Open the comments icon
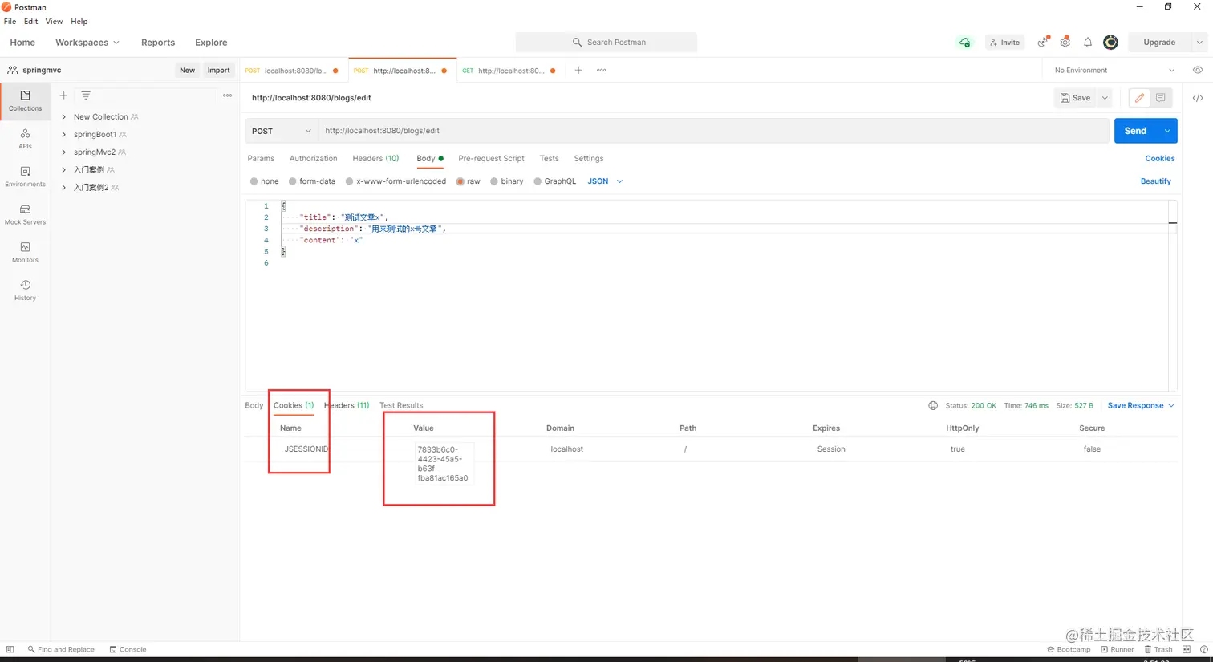Image resolution: width=1213 pixels, height=662 pixels. click(1160, 97)
